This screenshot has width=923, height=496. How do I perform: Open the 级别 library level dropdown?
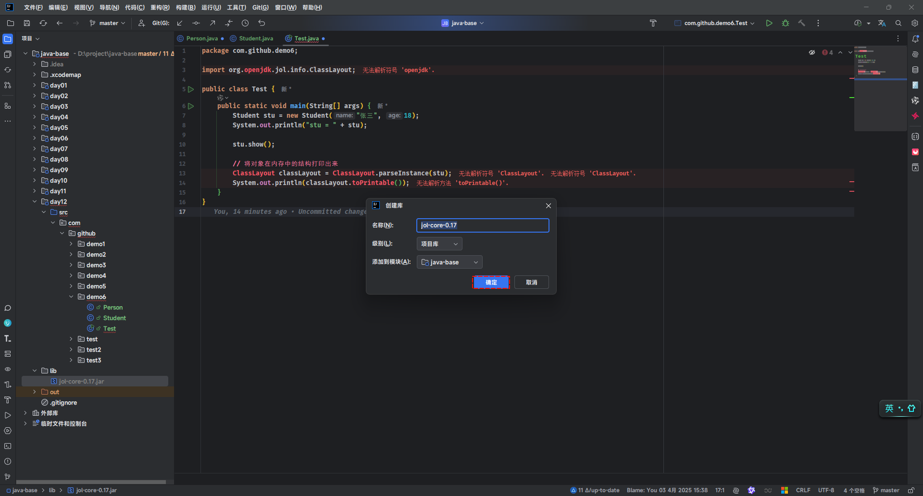[439, 244]
